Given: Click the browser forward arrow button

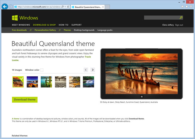Looking at the screenshot, I should pyautogui.click(x=11, y=7).
